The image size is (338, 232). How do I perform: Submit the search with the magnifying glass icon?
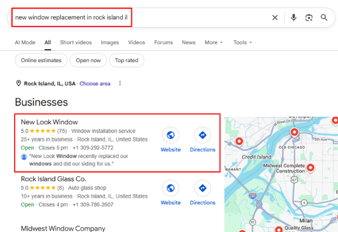(324, 17)
